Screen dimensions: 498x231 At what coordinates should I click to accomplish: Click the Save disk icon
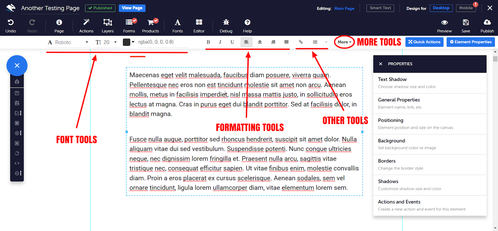pyautogui.click(x=466, y=22)
